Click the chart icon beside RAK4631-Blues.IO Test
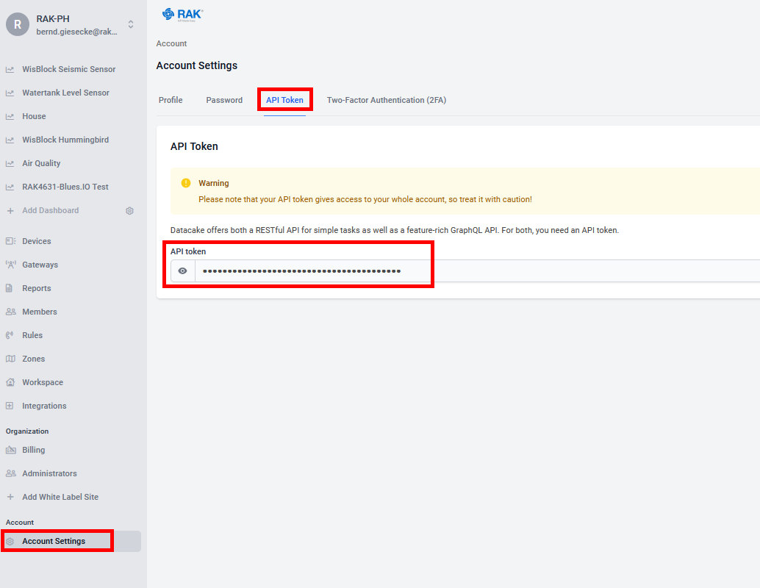 click(10, 187)
